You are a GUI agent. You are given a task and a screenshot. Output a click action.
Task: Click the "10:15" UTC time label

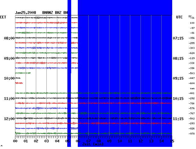point(178,99)
